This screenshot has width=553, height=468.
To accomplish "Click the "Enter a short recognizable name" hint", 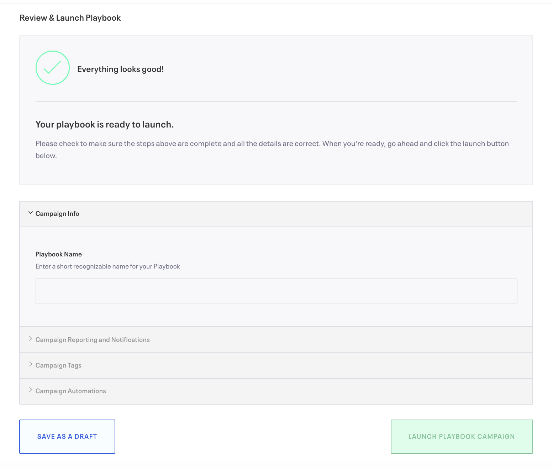I will click(108, 266).
